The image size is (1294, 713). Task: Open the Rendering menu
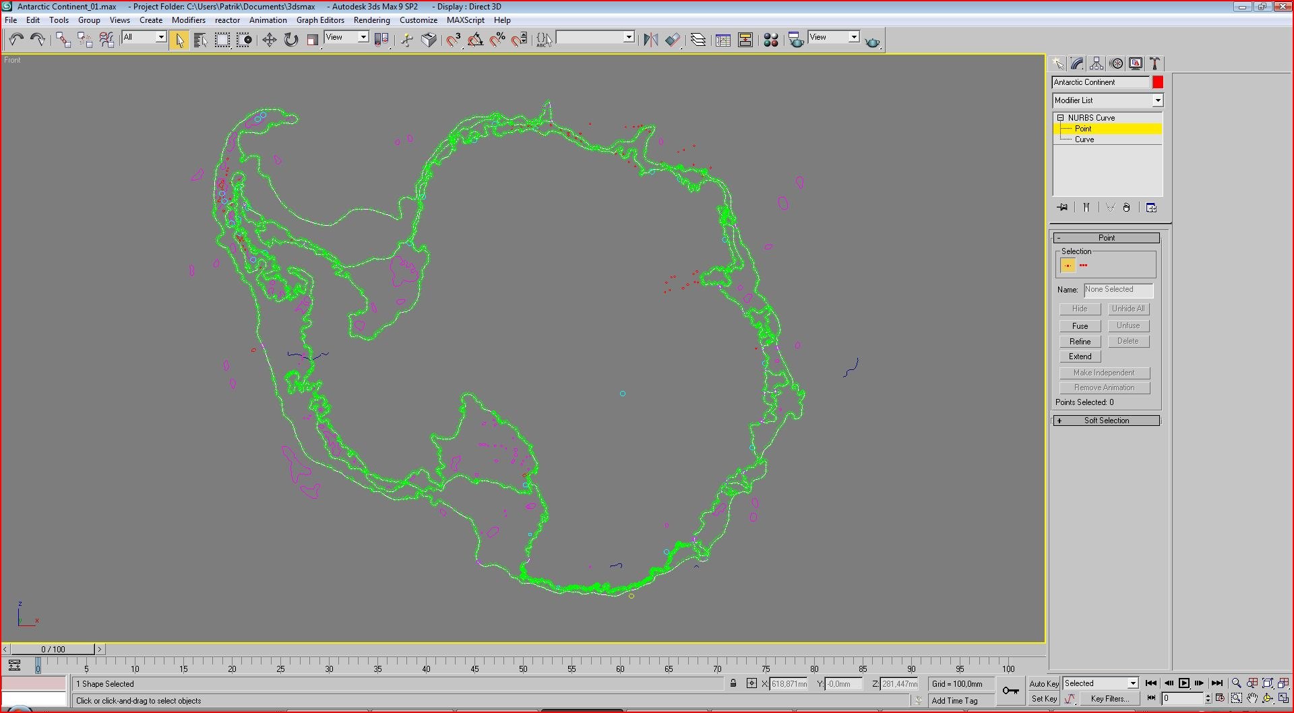[371, 20]
